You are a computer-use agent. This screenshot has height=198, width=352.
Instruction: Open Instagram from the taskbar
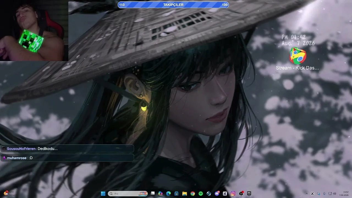click(x=233, y=194)
